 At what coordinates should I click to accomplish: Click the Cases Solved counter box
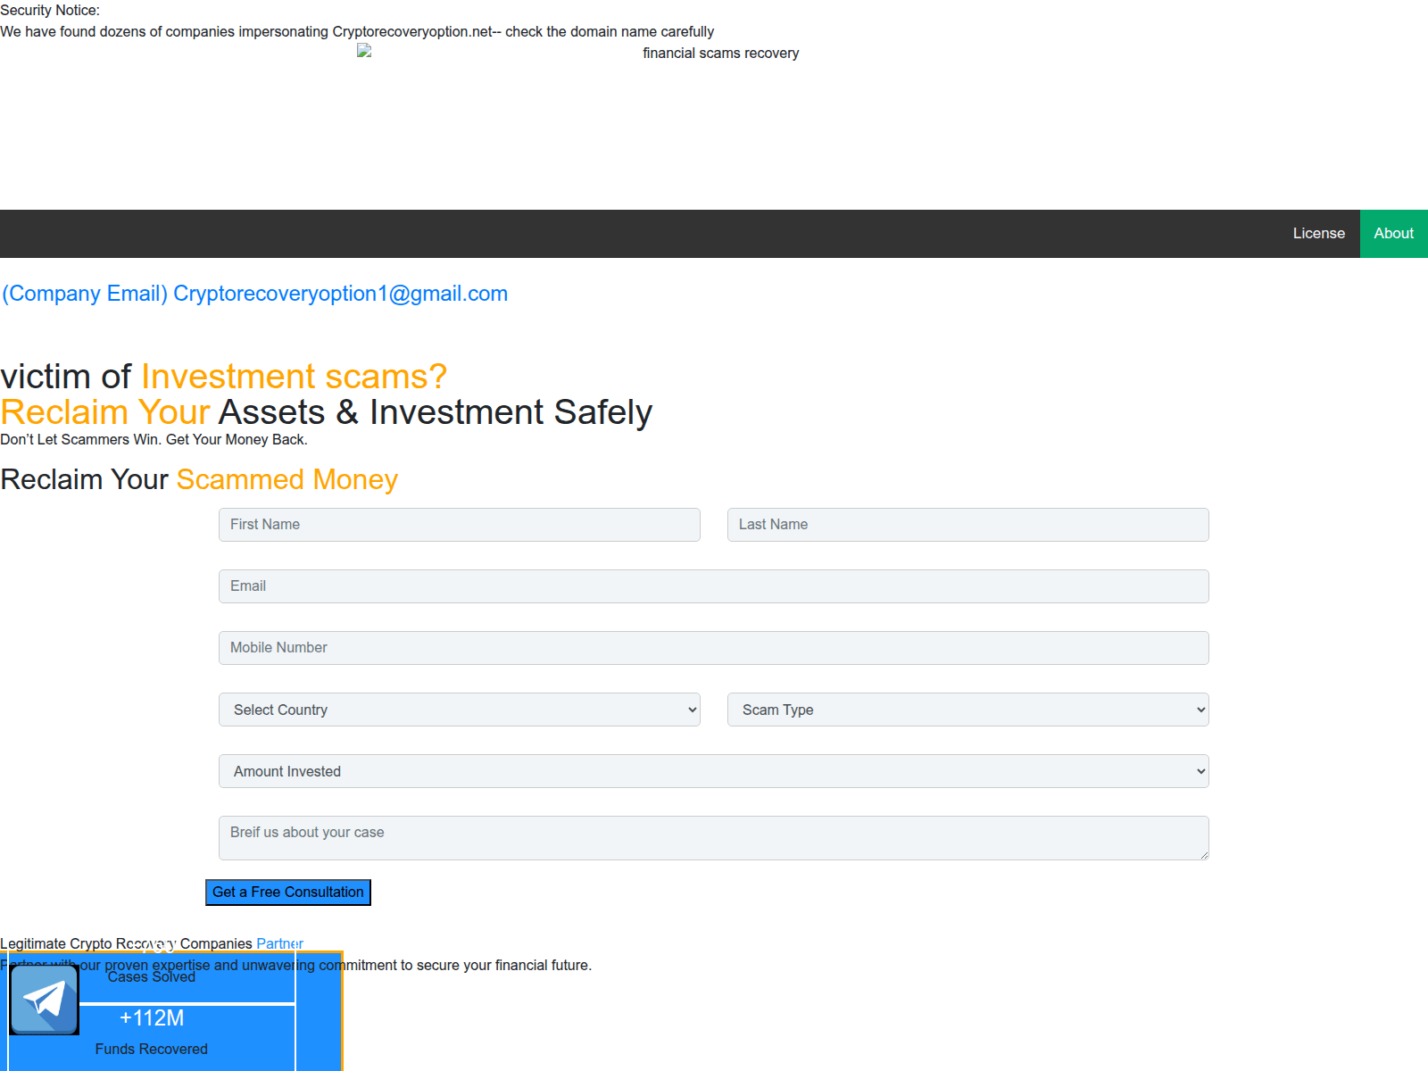151,976
